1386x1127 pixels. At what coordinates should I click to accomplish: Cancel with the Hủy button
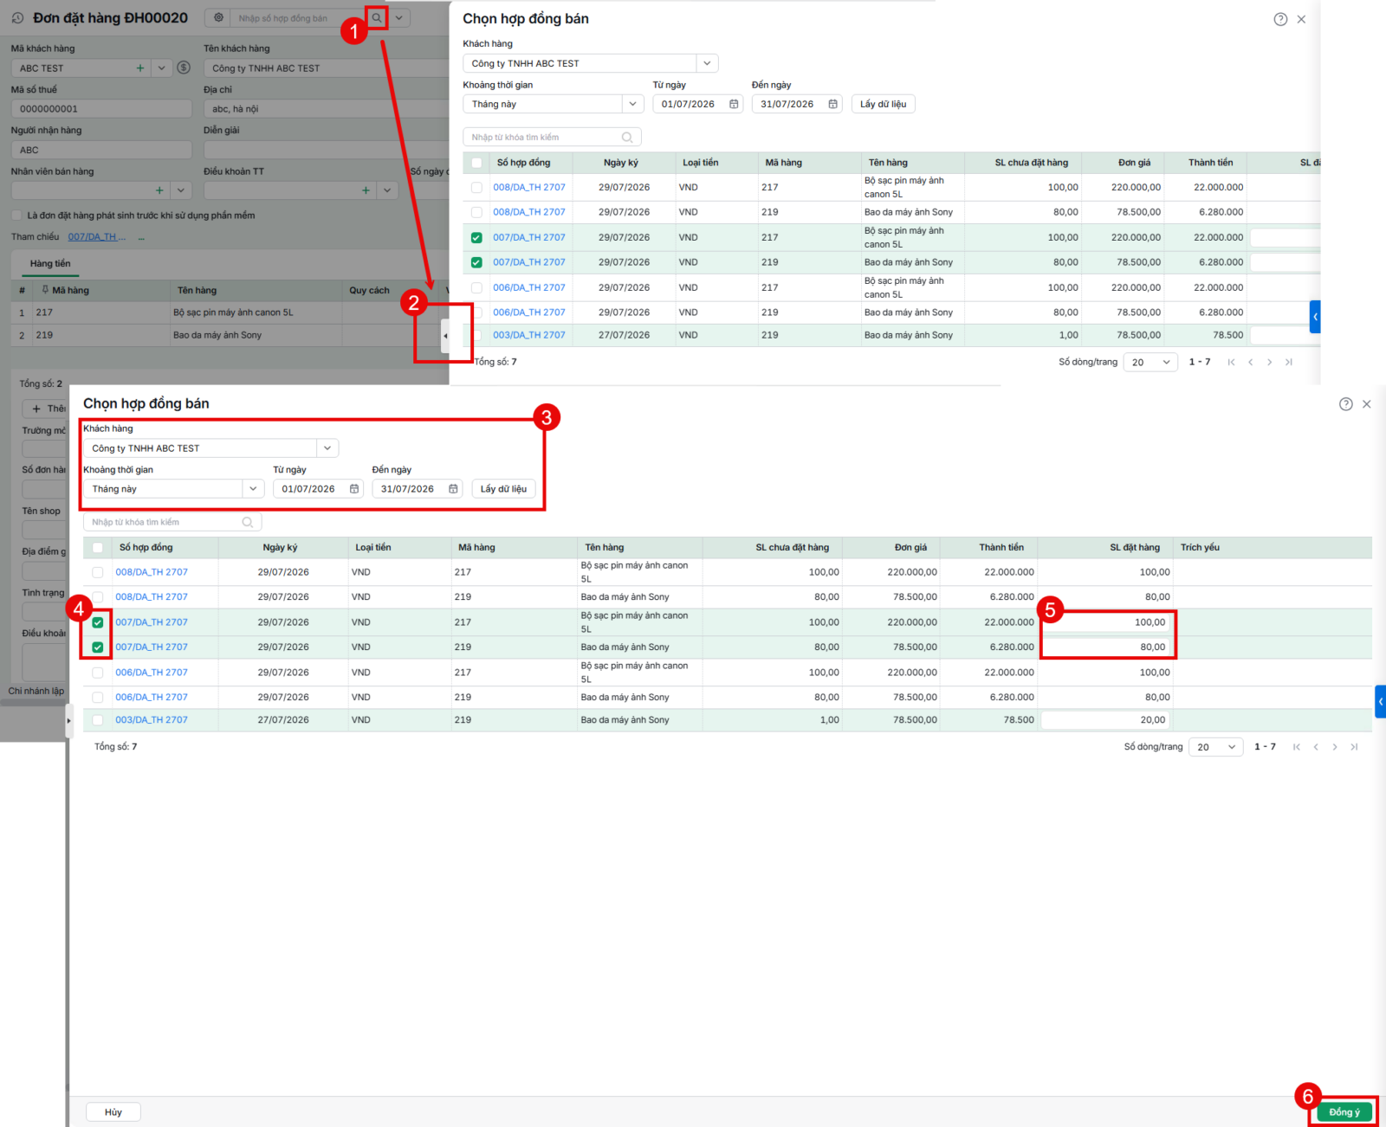pos(113,1112)
